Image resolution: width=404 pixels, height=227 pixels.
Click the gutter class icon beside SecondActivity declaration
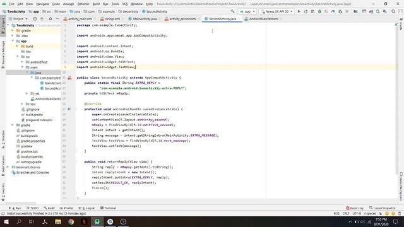tap(69, 78)
